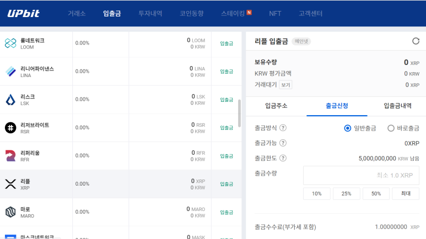Click the Refereum RFR coin icon

click(x=10, y=156)
